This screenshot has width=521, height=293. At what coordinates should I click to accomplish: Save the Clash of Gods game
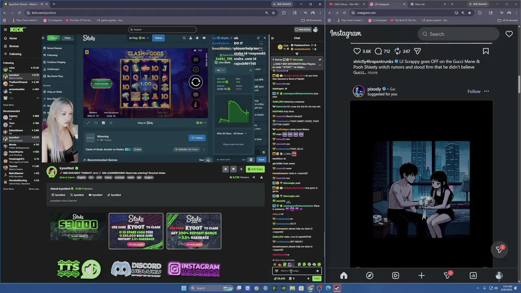point(137,149)
